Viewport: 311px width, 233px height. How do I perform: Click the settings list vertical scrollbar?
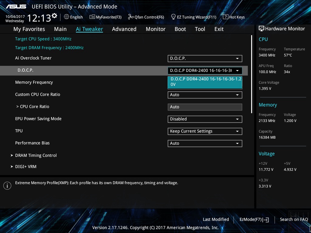[x=251, y=74]
